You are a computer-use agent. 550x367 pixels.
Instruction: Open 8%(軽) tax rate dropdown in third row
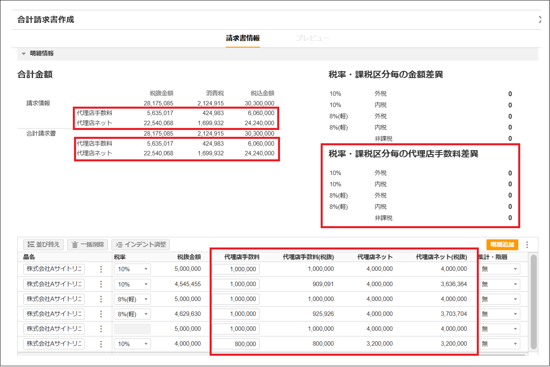tap(132, 299)
